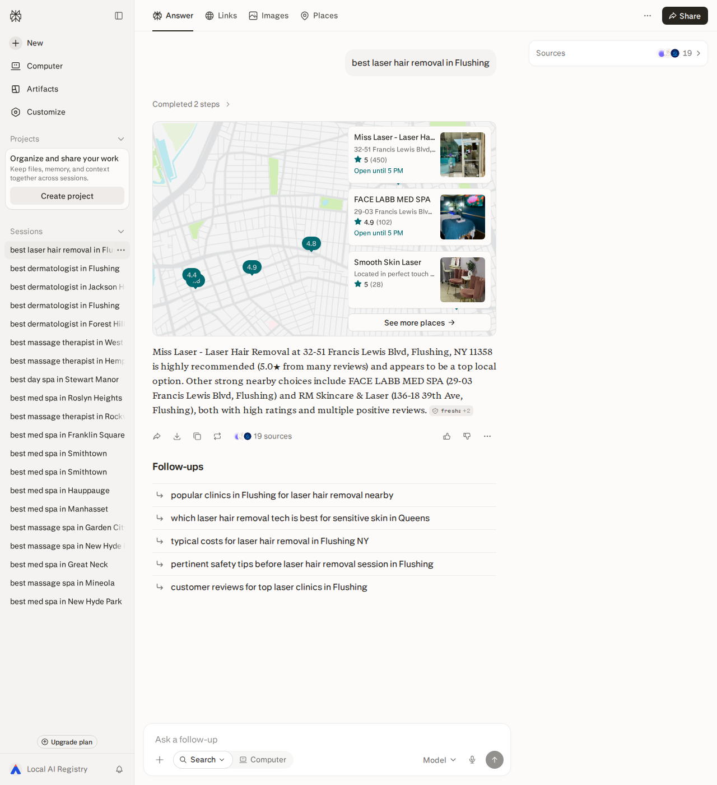717x785 pixels.
Task: Collapse the sidebar with the panel icon
Action: click(119, 16)
